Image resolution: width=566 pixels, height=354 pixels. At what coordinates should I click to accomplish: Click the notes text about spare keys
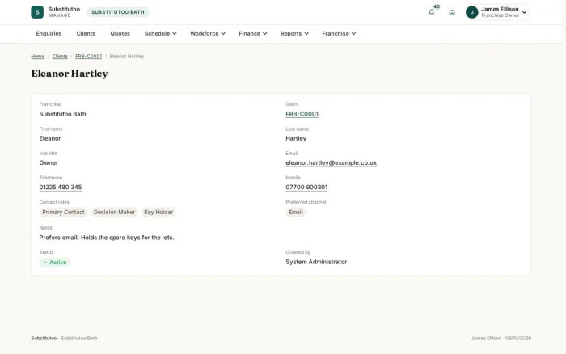click(107, 238)
